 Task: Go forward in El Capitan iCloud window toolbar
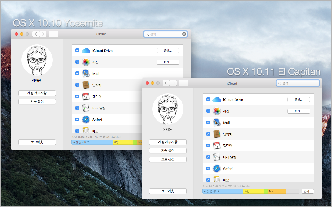(x=174, y=83)
